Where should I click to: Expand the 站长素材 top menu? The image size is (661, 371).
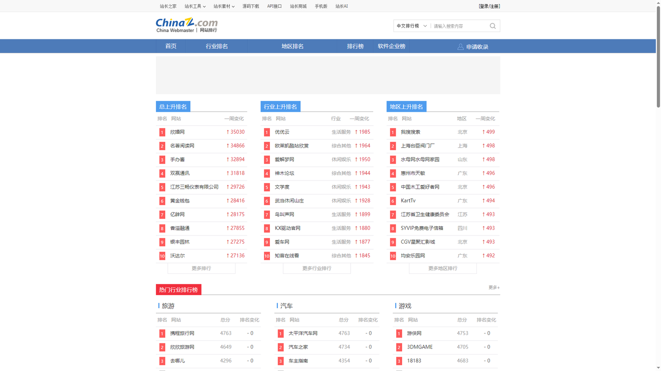pyautogui.click(x=224, y=6)
